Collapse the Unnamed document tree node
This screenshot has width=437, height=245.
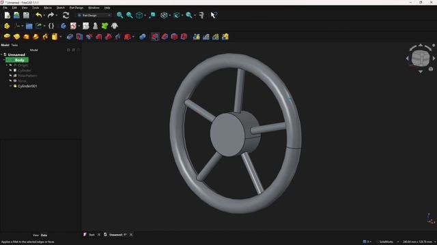tap(1, 54)
